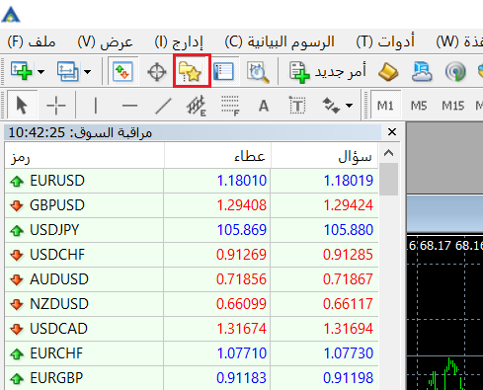Screen dimensions: 483x390
Task: Click the GBPUSD ask value 1.29424
Action: pyautogui.click(x=349, y=205)
